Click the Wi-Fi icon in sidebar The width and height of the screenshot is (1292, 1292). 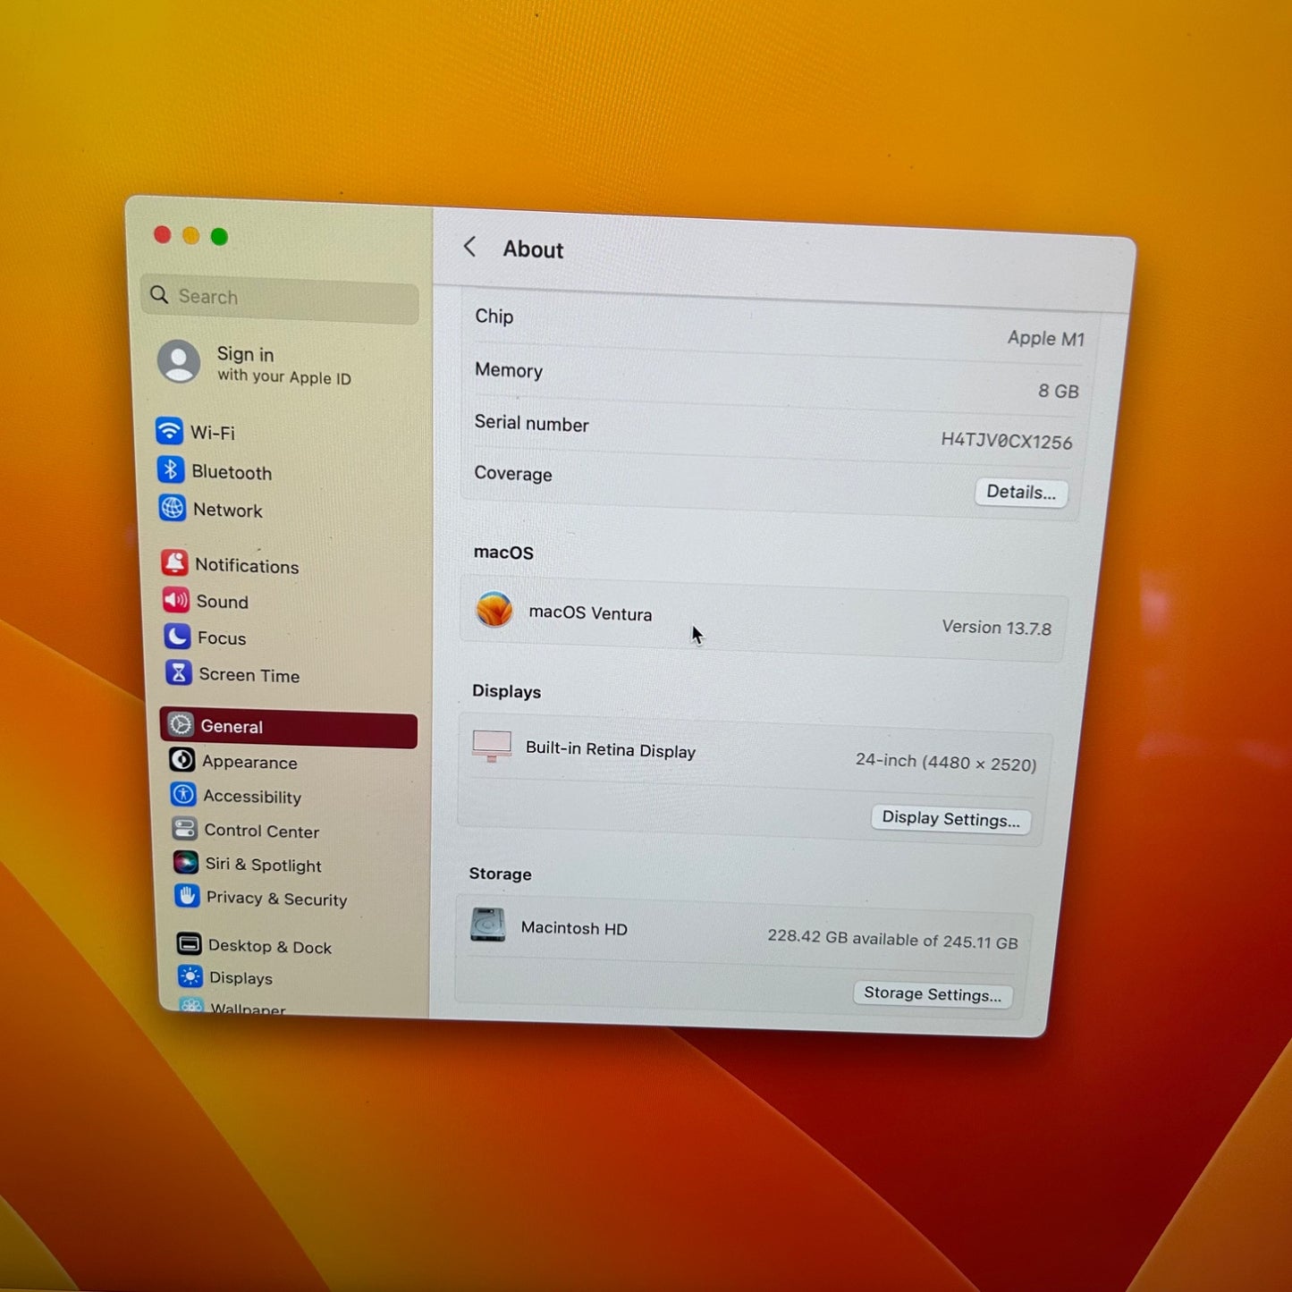point(169,431)
